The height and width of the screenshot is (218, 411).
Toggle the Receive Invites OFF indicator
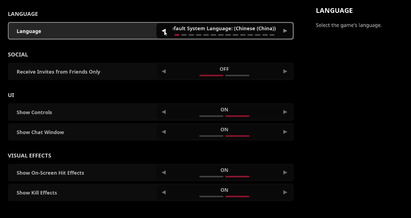(224, 70)
